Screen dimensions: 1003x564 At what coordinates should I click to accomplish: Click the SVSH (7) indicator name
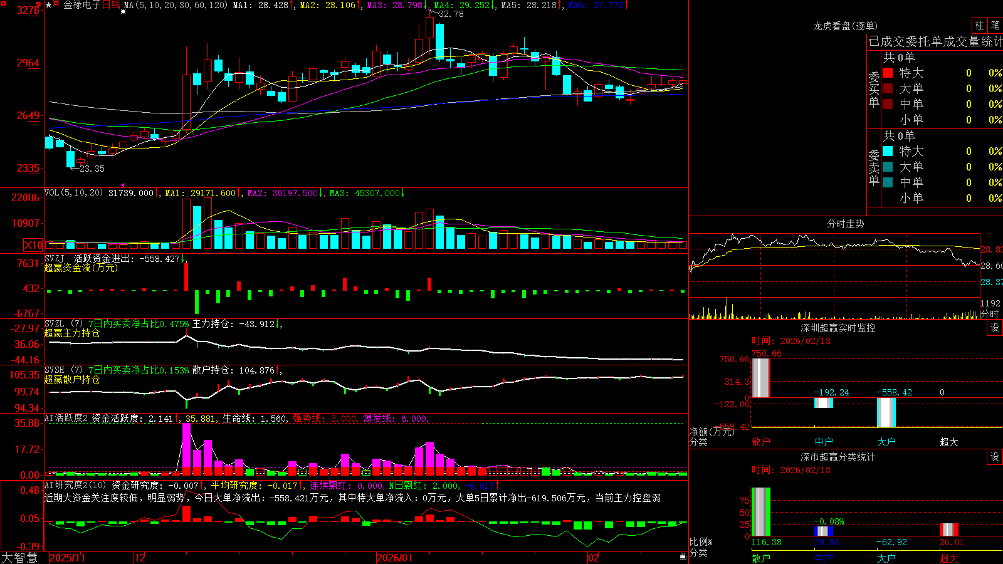(63, 370)
